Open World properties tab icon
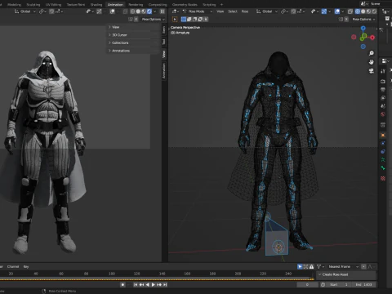This screenshot has height=294, width=392. point(383,114)
